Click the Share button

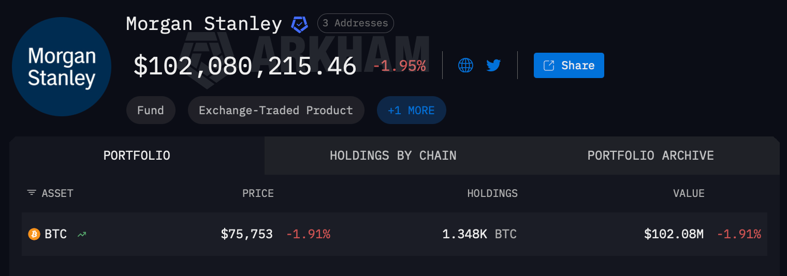(x=569, y=65)
